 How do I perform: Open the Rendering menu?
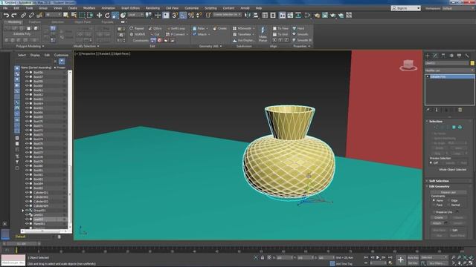(x=152, y=8)
